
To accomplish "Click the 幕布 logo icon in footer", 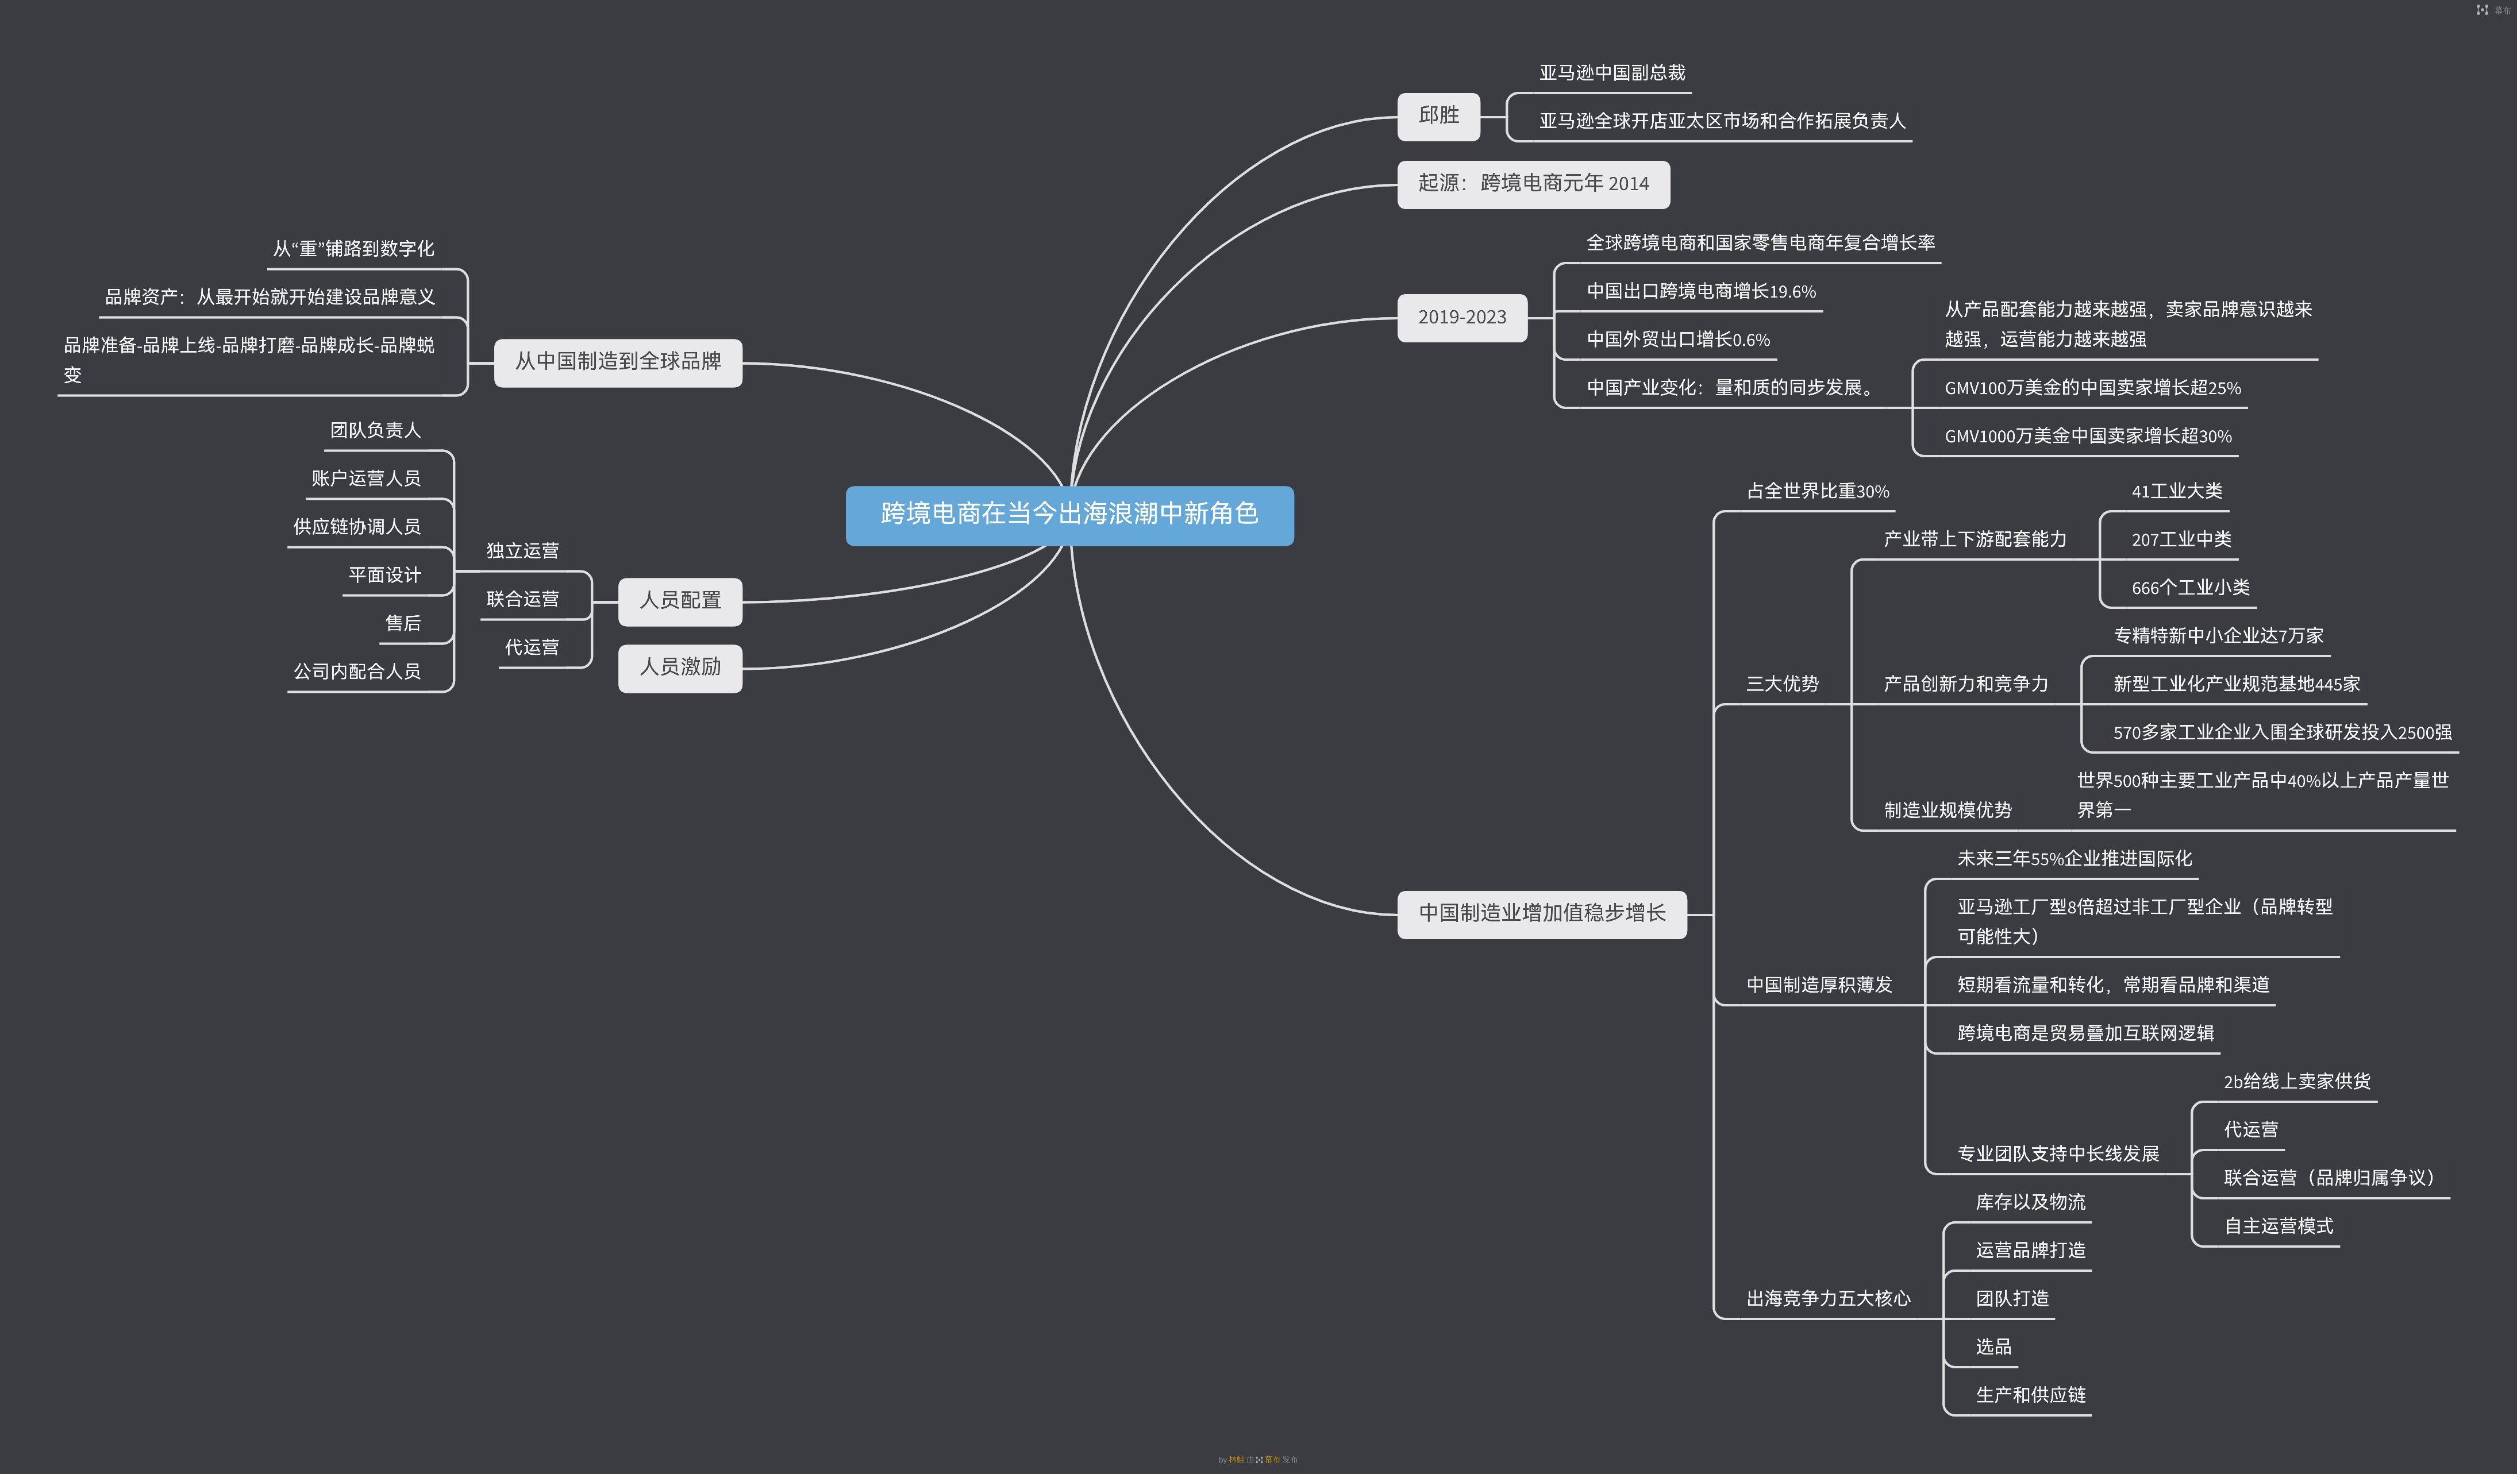I will tap(1259, 1459).
